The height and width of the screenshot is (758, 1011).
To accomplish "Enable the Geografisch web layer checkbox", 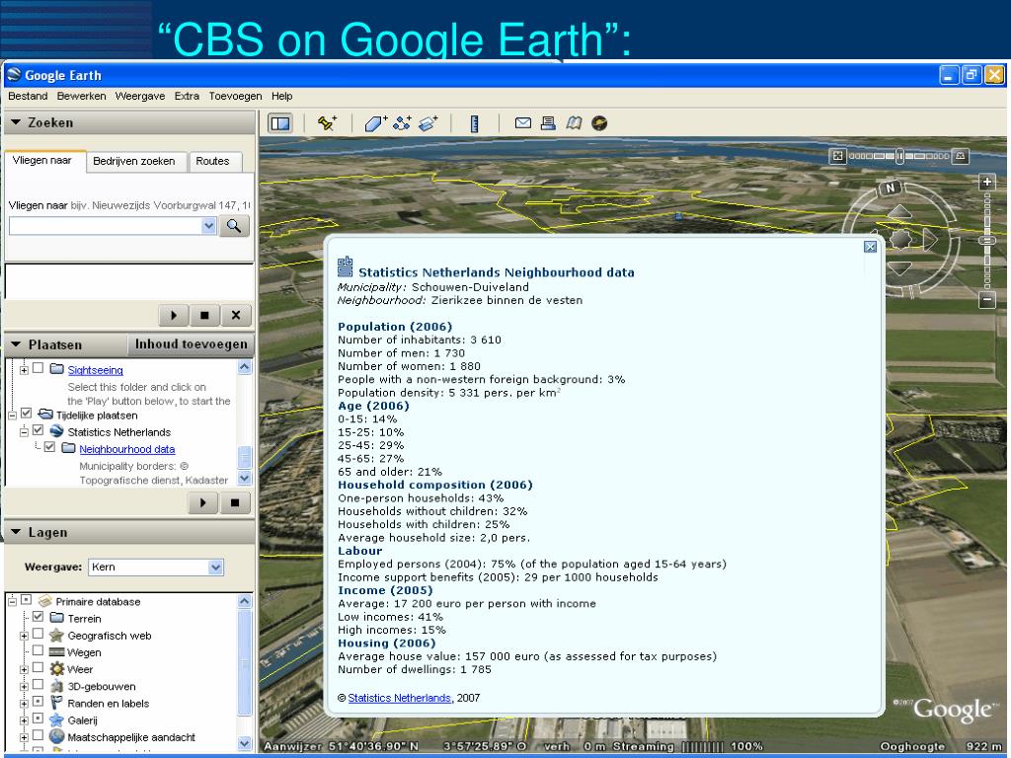I will pos(39,634).
